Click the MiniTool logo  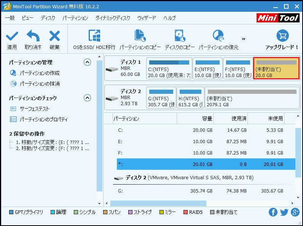tap(278, 18)
